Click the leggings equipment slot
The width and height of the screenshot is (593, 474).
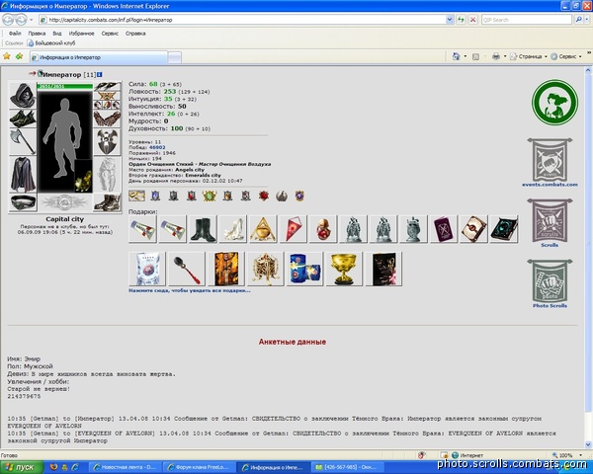pos(107,175)
